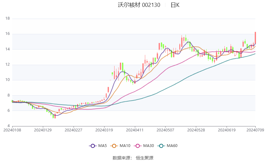Click x-axis date label 20240319
The image size is (266, 161).
point(104,130)
